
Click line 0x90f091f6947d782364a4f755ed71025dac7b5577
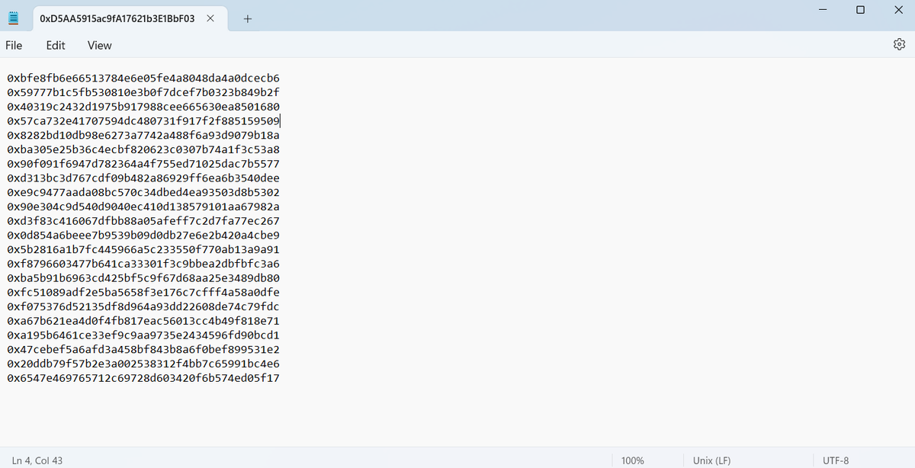(143, 164)
